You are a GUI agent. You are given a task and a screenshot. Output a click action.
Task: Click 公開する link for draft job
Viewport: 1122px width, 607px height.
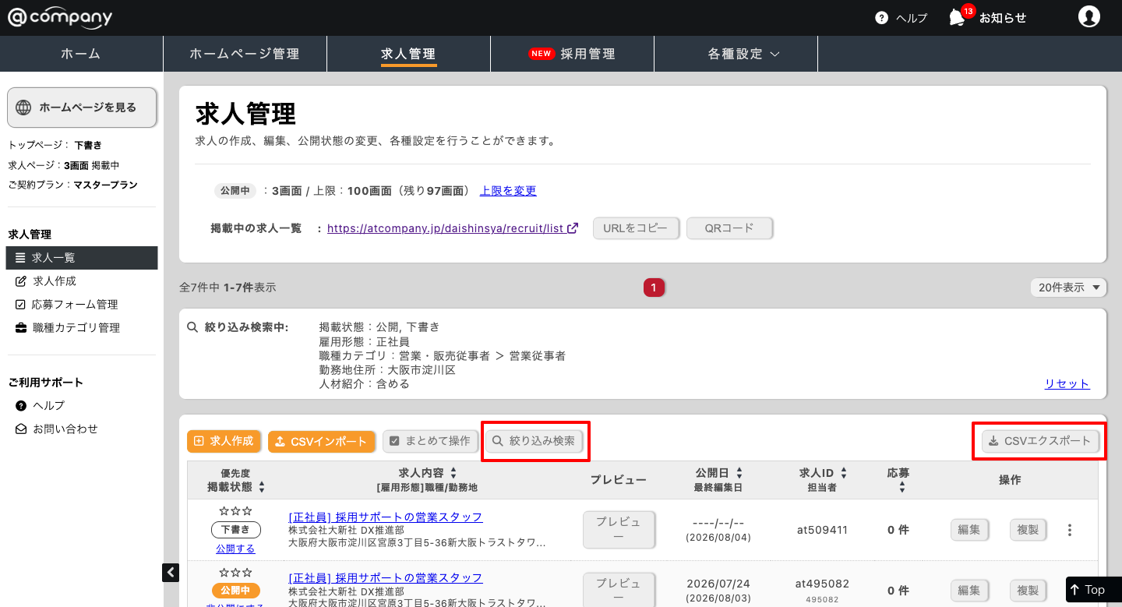pos(235,549)
